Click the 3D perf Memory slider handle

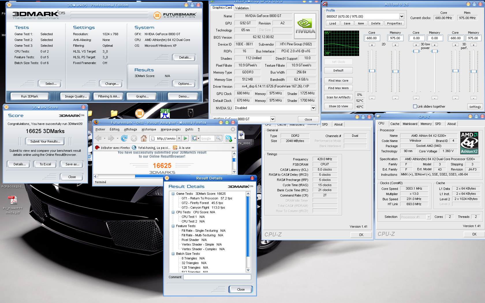[473, 71]
